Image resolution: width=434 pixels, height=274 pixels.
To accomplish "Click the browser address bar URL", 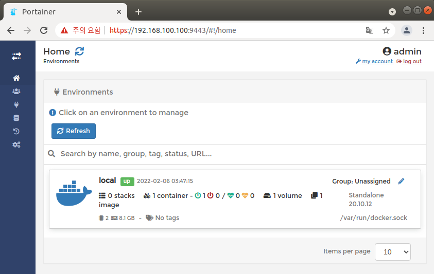I will 172,30.
